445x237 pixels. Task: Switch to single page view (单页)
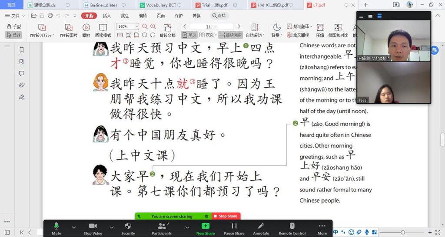point(189,35)
